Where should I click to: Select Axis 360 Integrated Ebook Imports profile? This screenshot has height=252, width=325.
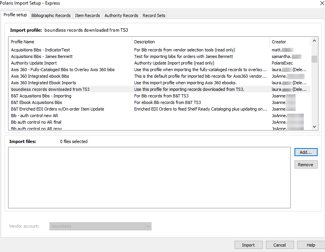tap(43, 83)
